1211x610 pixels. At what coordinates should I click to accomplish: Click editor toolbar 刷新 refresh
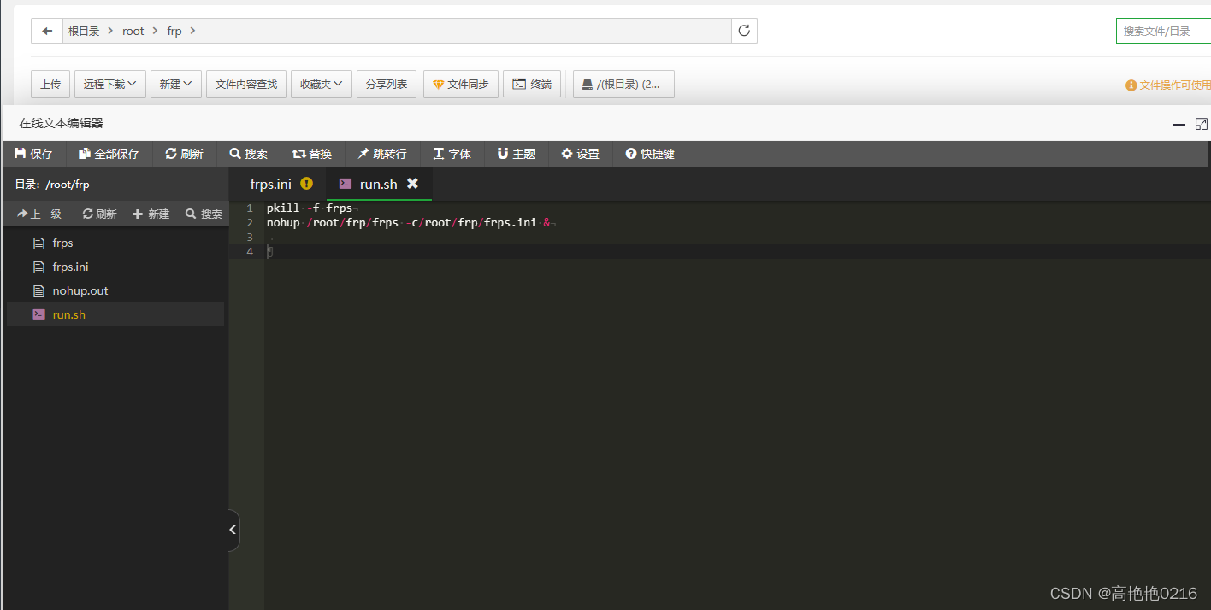point(184,154)
